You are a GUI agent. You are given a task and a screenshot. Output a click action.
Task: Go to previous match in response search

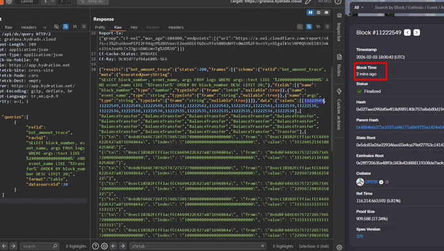[x=114, y=246]
